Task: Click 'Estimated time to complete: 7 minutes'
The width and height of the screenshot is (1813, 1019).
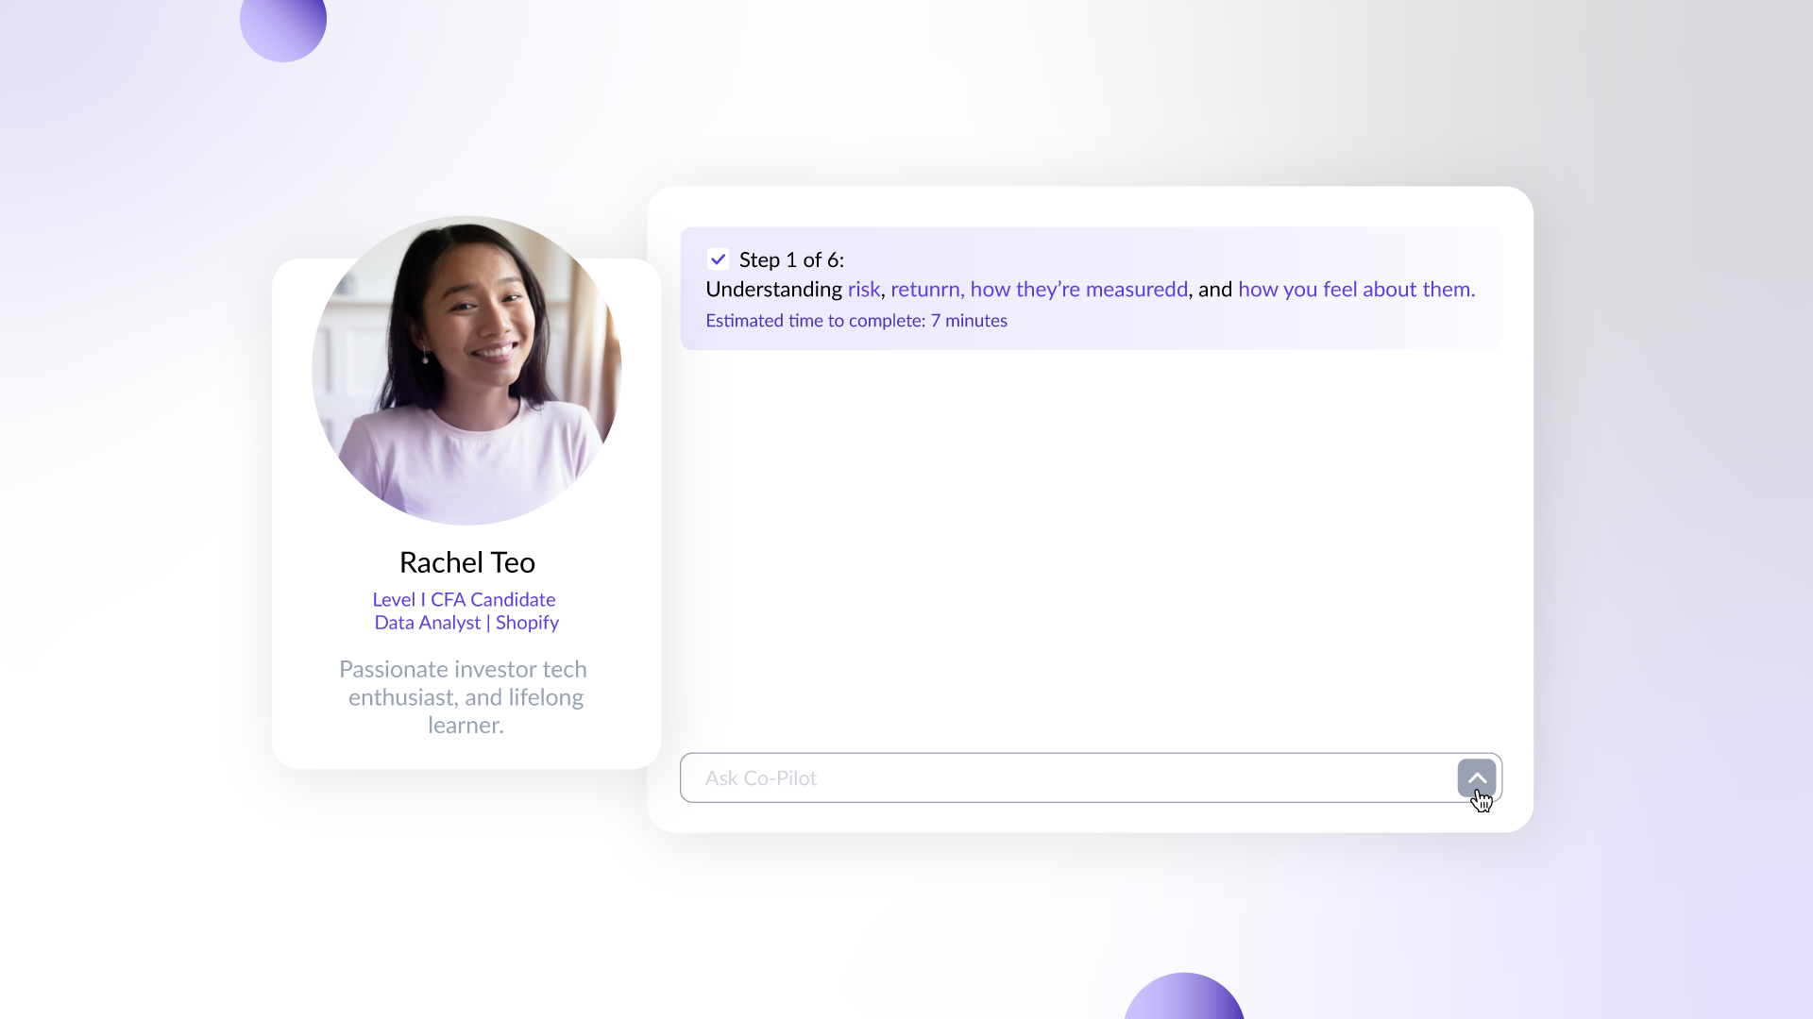Action: (856, 321)
